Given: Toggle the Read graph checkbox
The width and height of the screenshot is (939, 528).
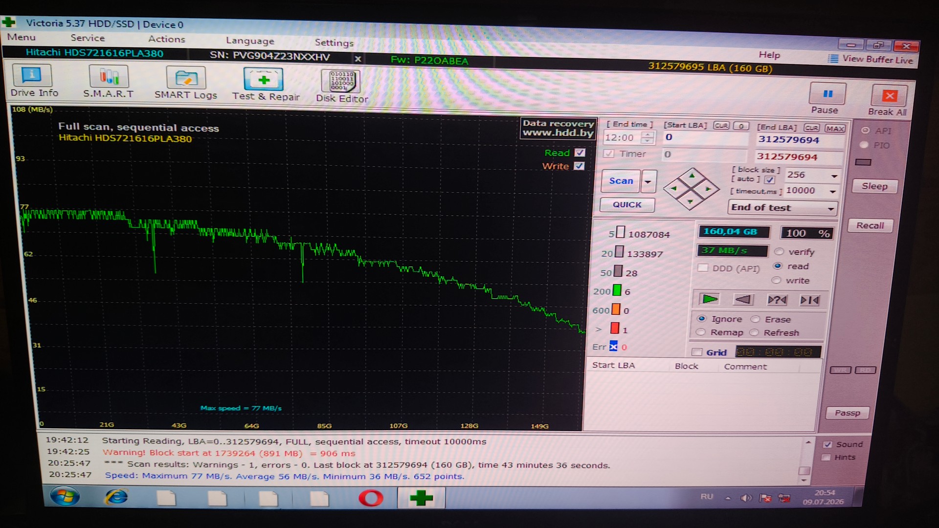Looking at the screenshot, I should coord(580,153).
